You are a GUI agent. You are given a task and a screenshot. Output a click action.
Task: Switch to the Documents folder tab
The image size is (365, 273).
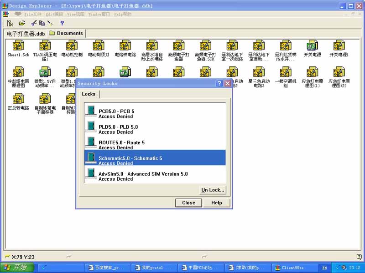coord(66,33)
